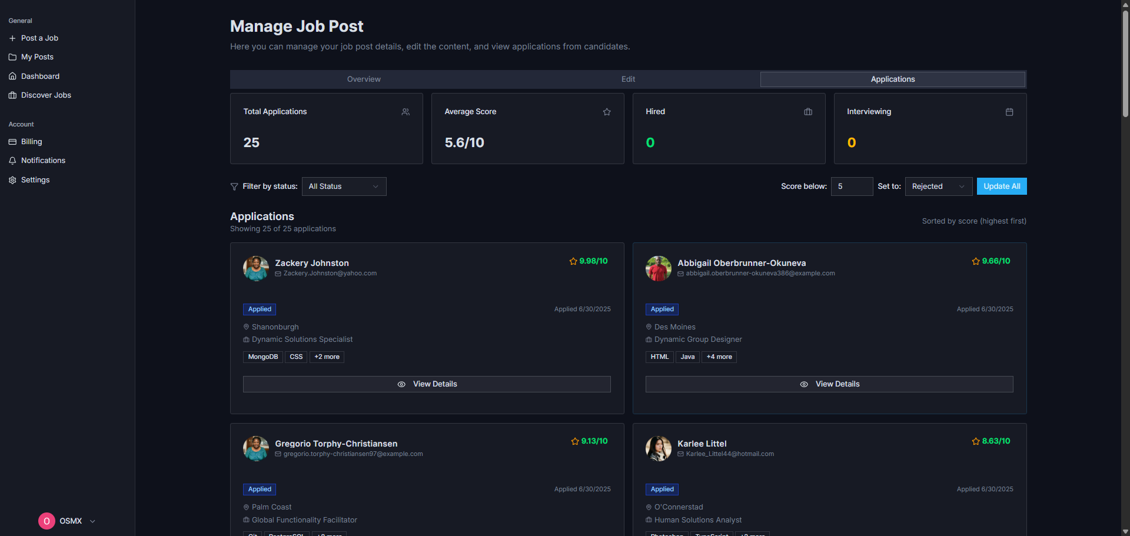
Task: Click the funnel icon beside Filter by status
Action: point(234,187)
